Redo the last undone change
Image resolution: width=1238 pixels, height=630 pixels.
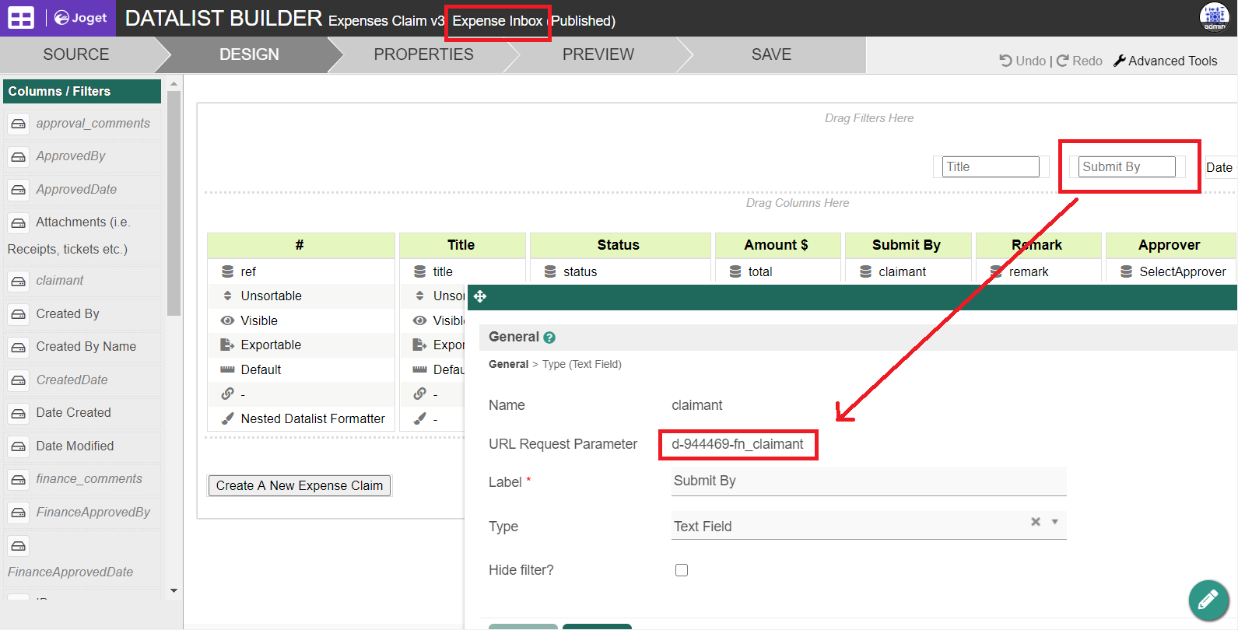pyautogui.click(x=1079, y=61)
